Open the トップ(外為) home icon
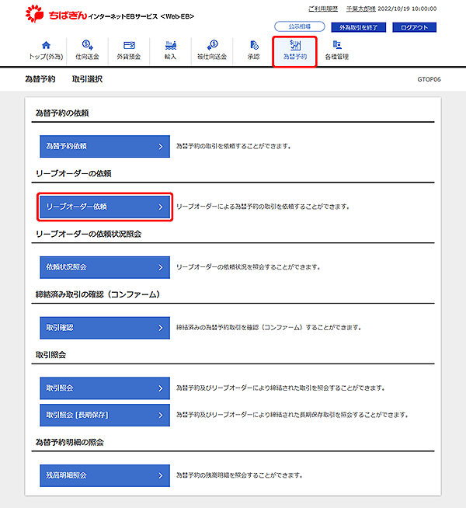The width and height of the screenshot is (466, 508). (47, 45)
